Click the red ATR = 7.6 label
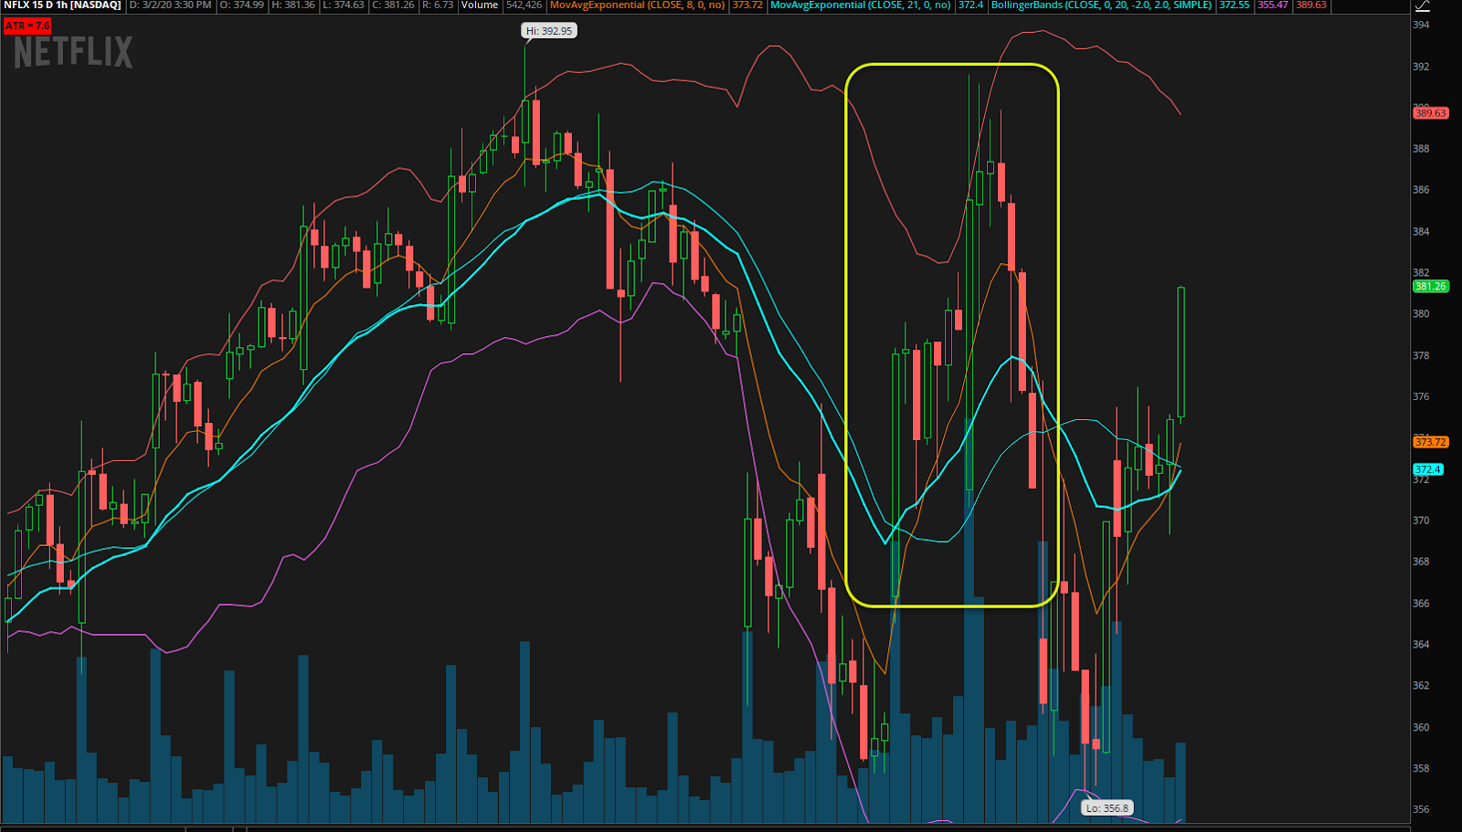 27,26
